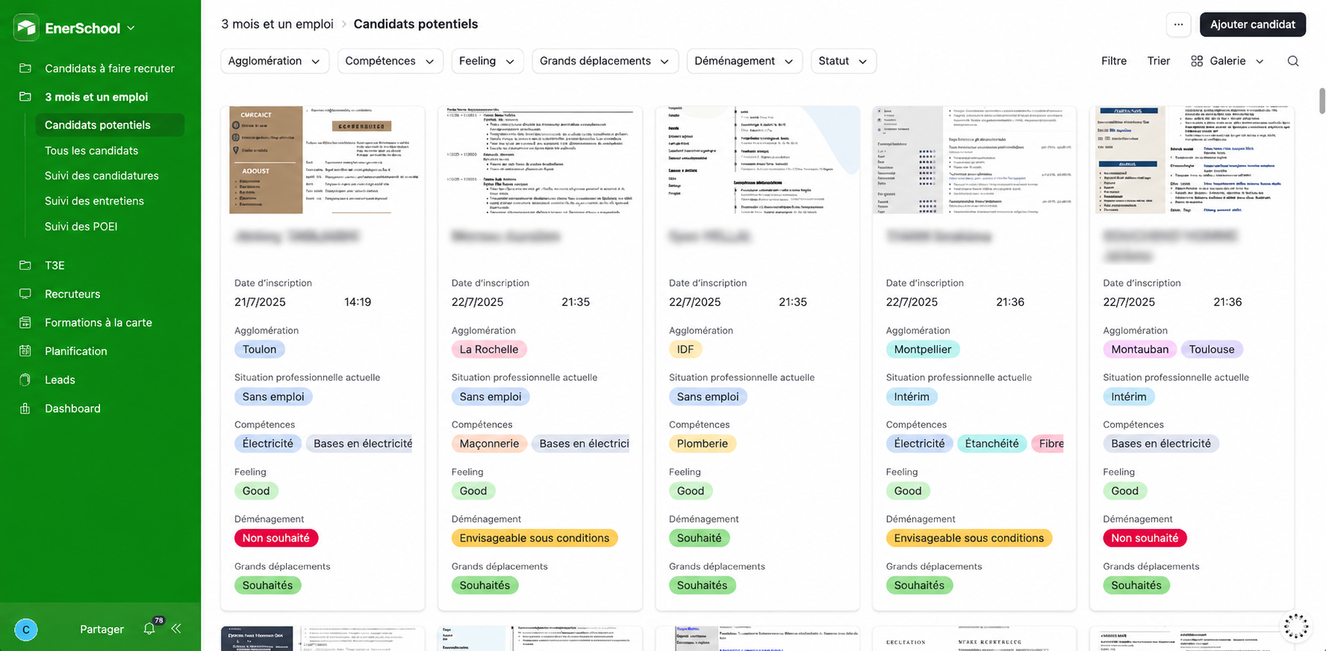Open Suivi des entretiens in sidebar
This screenshot has height=651, width=1326.
coord(94,201)
